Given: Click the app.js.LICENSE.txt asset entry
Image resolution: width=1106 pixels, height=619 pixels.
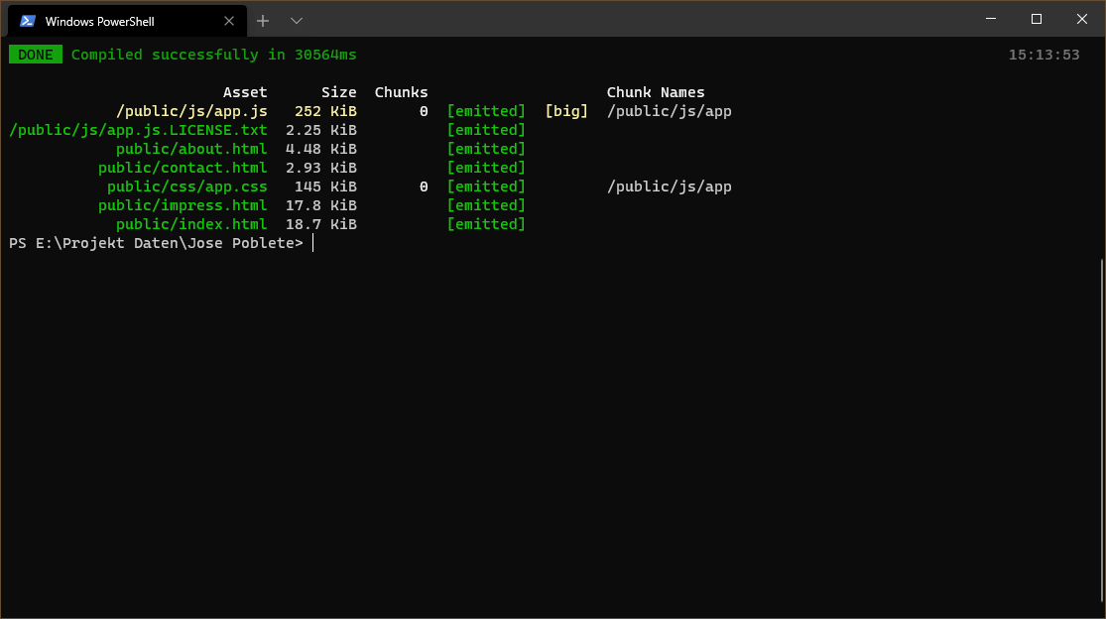Looking at the screenshot, I should (138, 130).
